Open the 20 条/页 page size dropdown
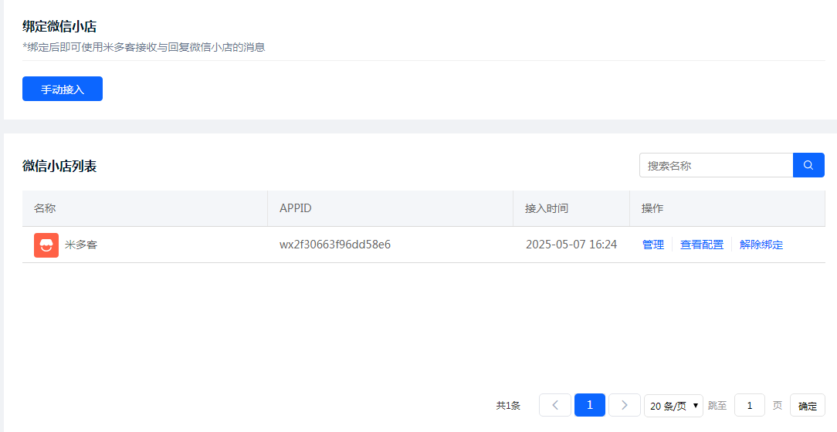 pyautogui.click(x=673, y=406)
